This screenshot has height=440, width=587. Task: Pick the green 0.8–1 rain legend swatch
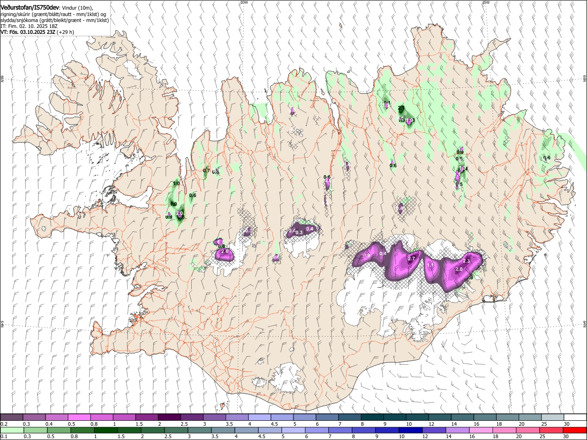click(x=82, y=430)
